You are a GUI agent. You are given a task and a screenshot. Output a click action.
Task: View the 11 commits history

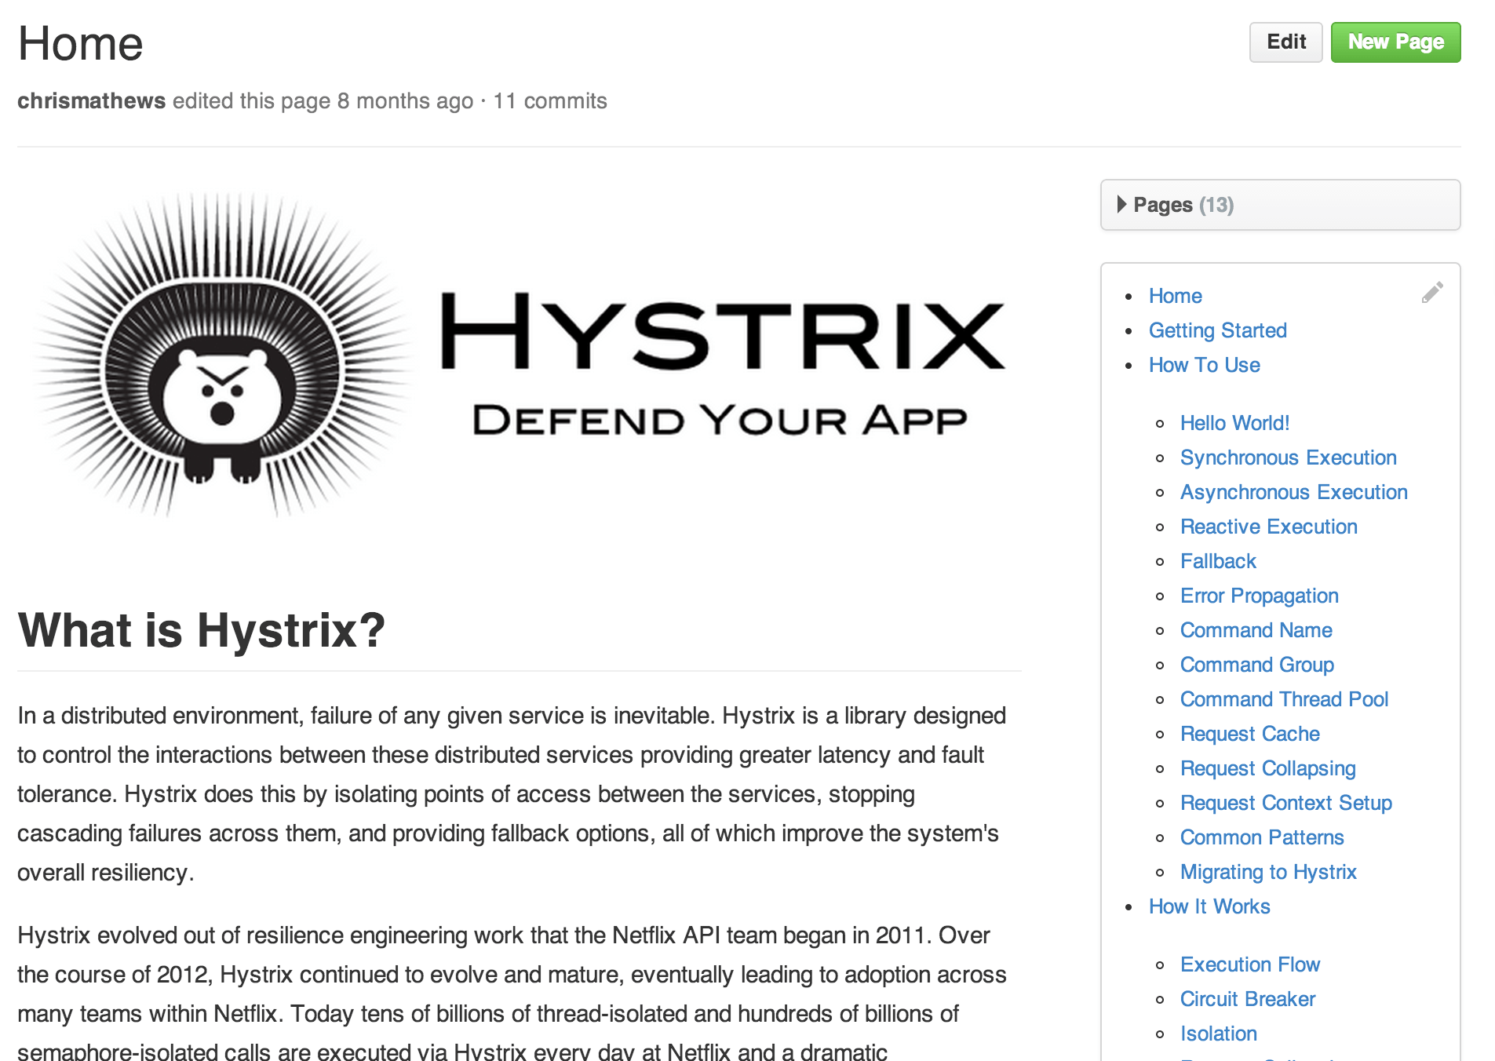click(x=550, y=101)
